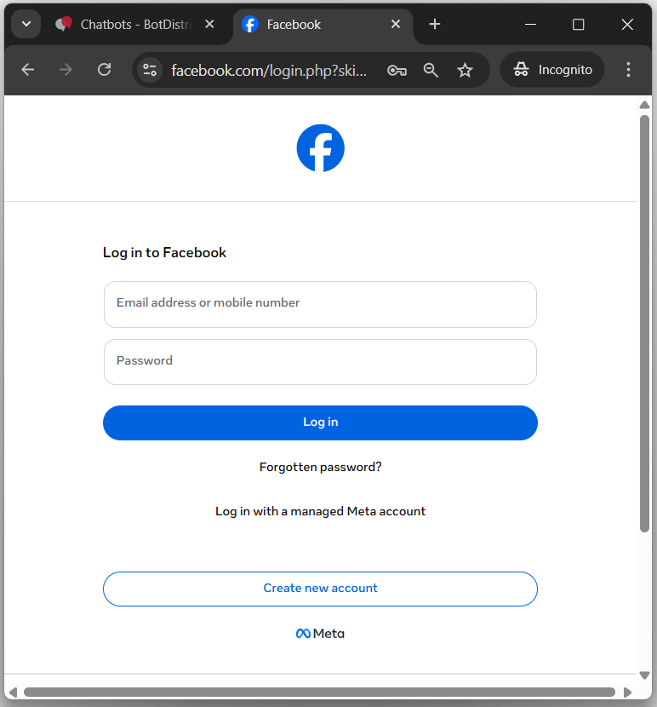Open a new tab with the plus button

tap(435, 25)
